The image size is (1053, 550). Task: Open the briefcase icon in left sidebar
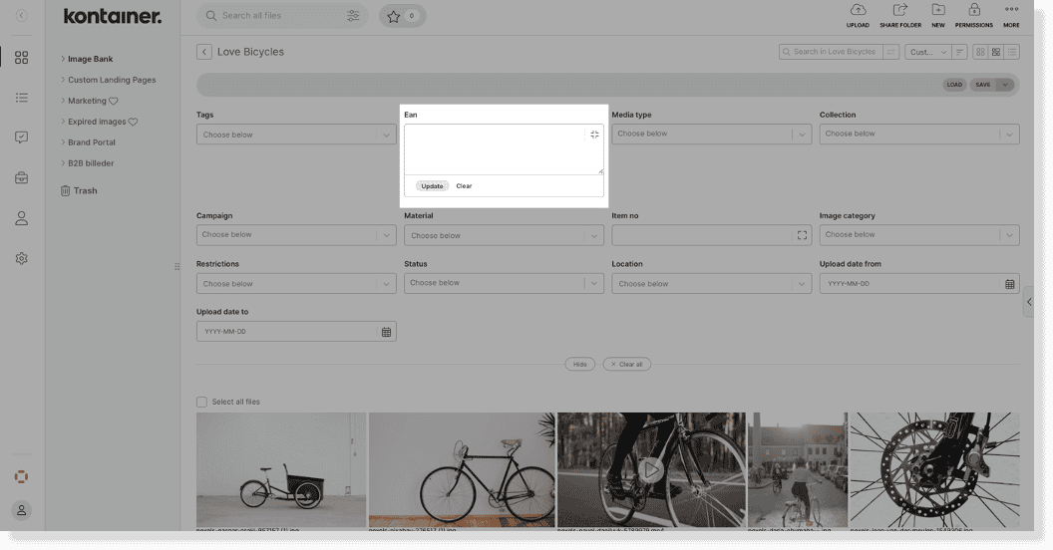coord(22,178)
